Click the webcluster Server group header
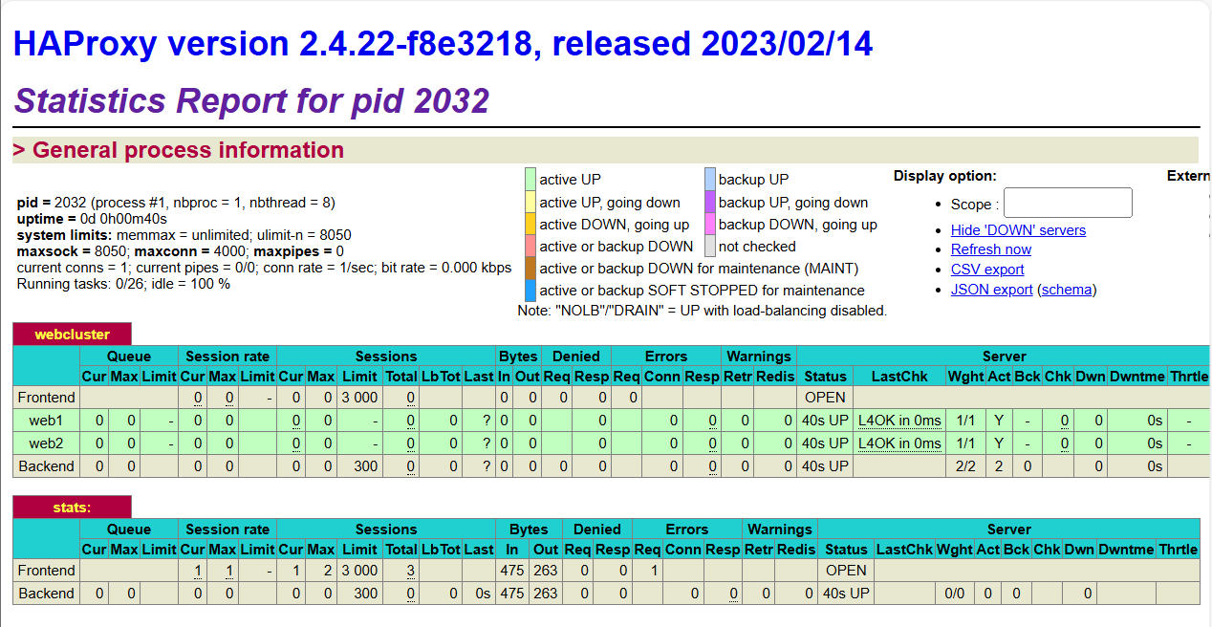Image resolution: width=1212 pixels, height=627 pixels. pos(1004,357)
